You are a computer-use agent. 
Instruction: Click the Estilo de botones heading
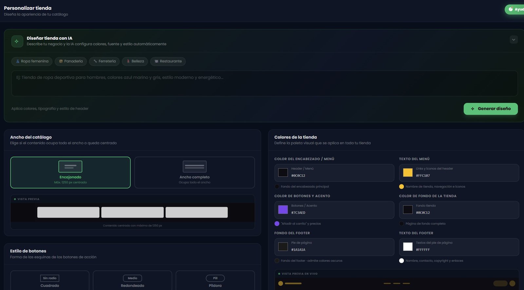[x=28, y=251]
